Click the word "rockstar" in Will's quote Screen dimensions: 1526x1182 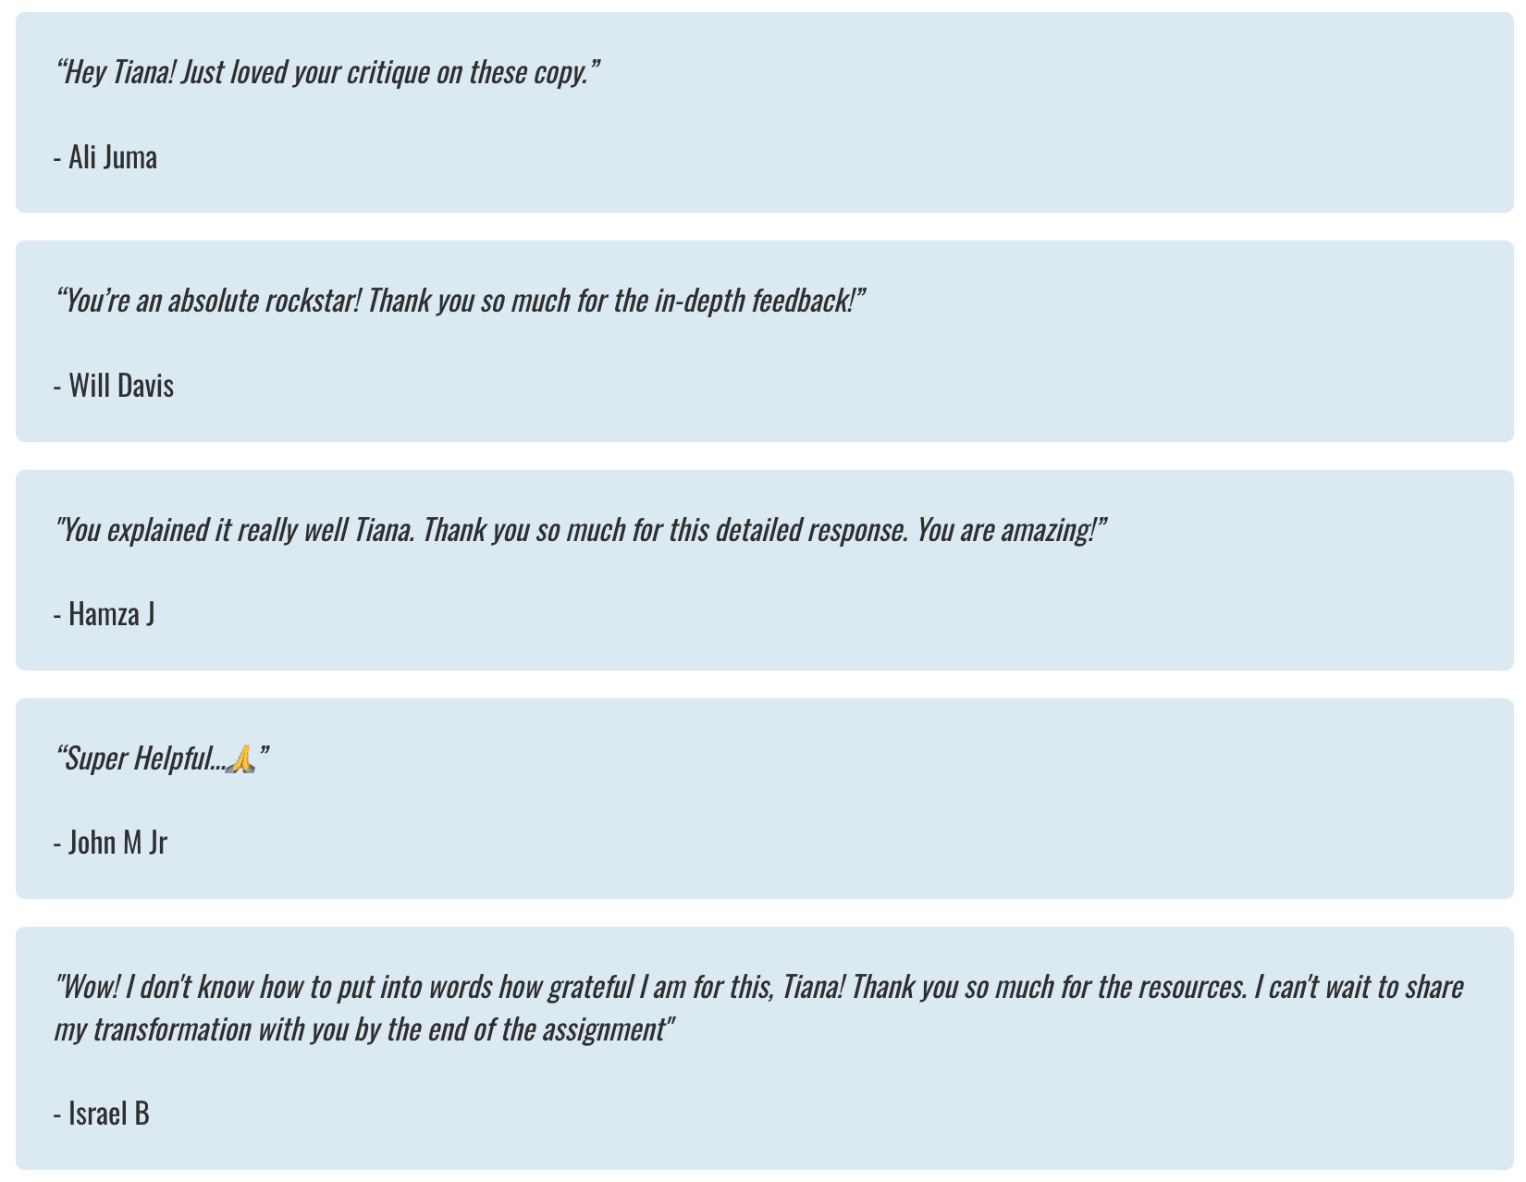(x=312, y=301)
